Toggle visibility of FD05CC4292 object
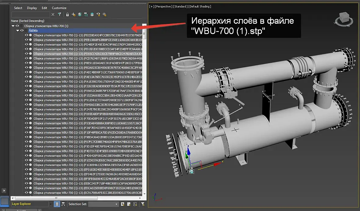 pyautogui.click(x=27, y=54)
